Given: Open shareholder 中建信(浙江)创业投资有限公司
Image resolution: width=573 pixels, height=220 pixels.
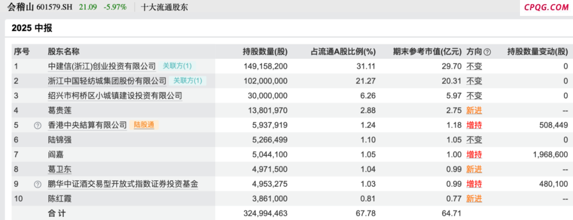Looking at the screenshot, I should click(x=102, y=66).
